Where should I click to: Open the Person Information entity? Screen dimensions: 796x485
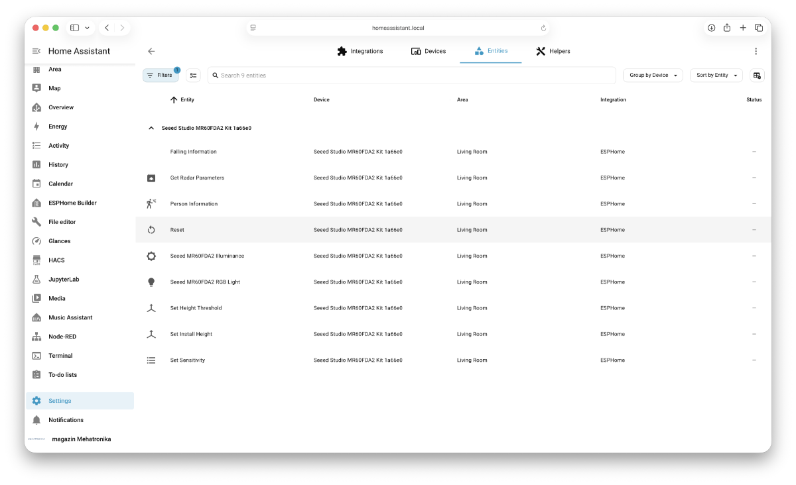453,204
